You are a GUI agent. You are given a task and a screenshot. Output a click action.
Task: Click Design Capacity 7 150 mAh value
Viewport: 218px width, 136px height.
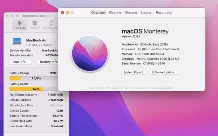click(x=55, y=100)
